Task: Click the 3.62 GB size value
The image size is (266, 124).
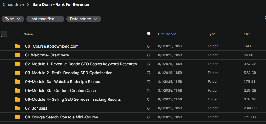Action: pyautogui.click(x=250, y=64)
